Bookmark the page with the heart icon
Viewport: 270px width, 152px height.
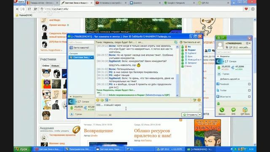click(x=246, y=9)
